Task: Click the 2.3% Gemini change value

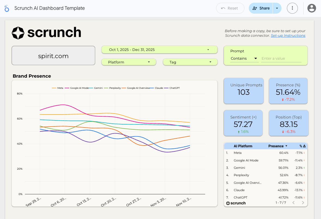Action: click(299, 168)
